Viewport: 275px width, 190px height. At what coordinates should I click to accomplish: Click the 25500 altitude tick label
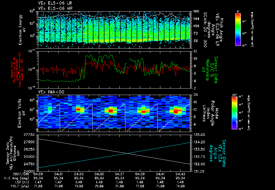point(29,157)
